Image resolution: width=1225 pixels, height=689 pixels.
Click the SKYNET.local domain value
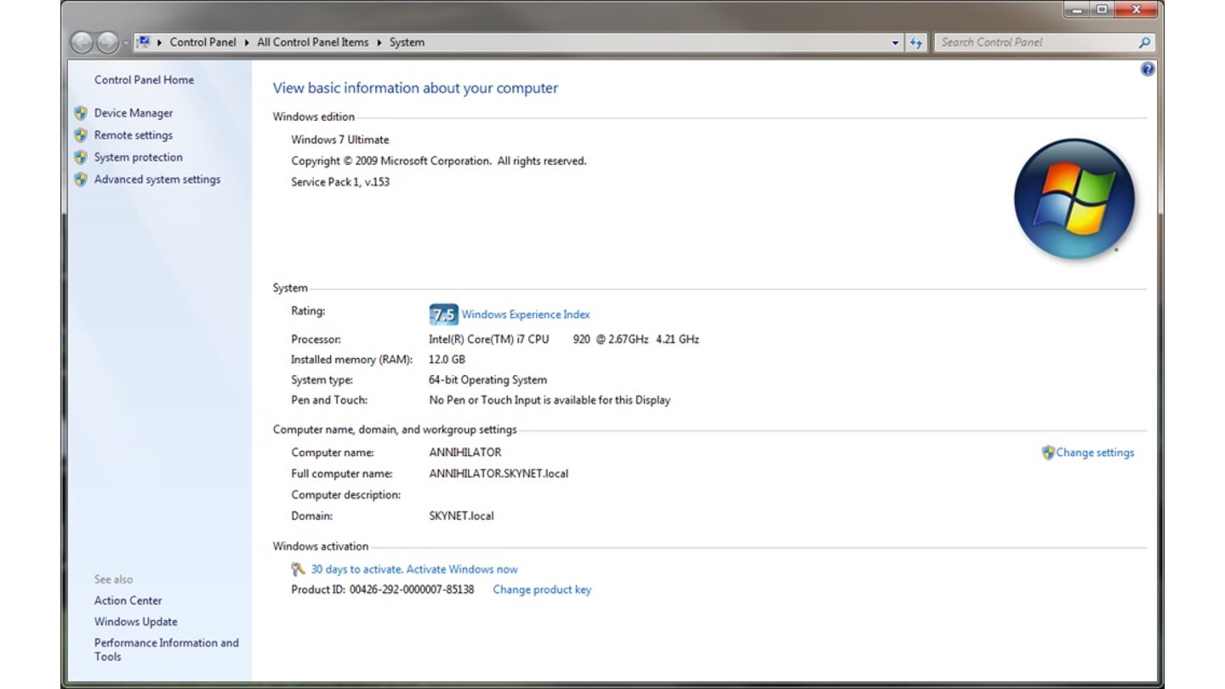pos(462,515)
